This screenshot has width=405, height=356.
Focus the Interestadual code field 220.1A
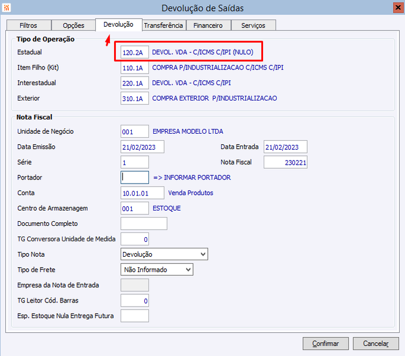pyautogui.click(x=135, y=83)
